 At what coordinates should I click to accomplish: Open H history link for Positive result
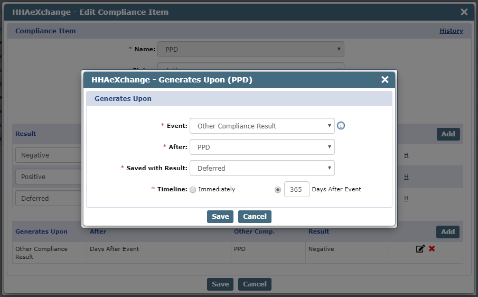[x=406, y=177]
